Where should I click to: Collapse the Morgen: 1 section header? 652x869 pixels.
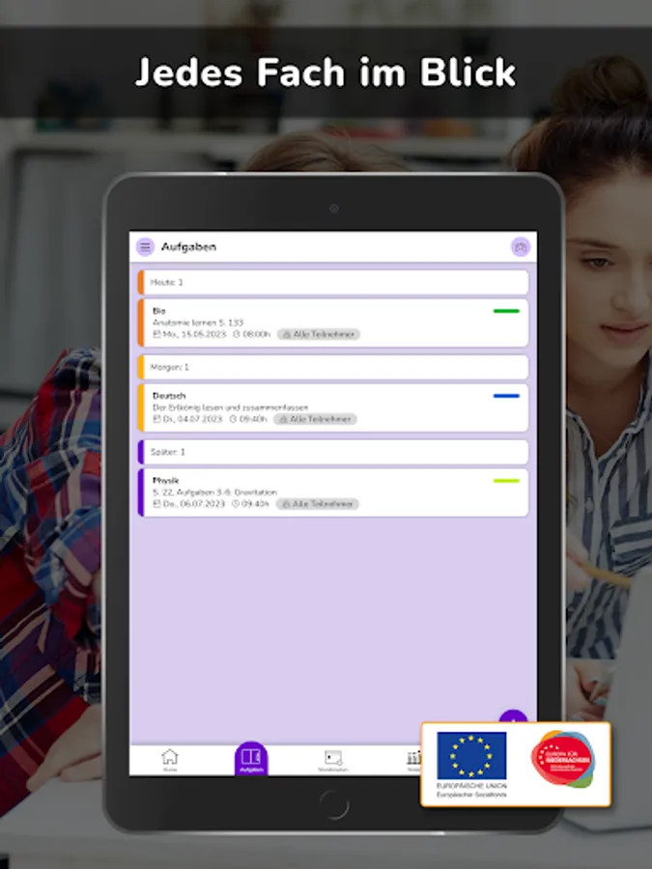[333, 367]
